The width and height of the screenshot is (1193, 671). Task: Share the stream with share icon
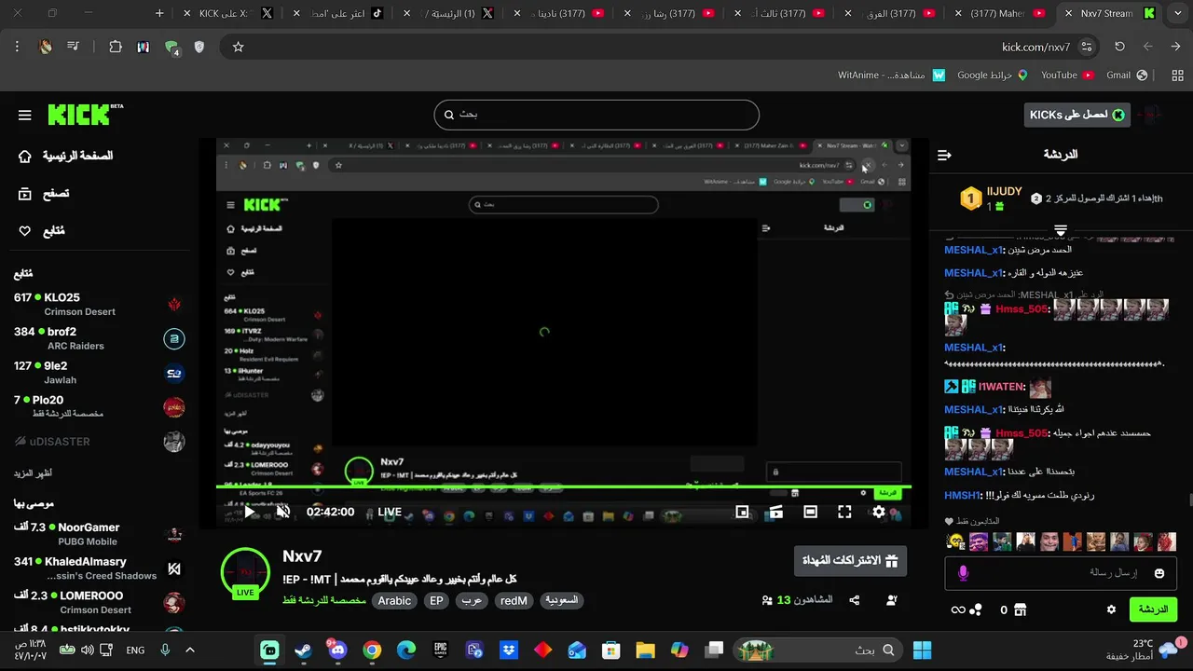854,600
